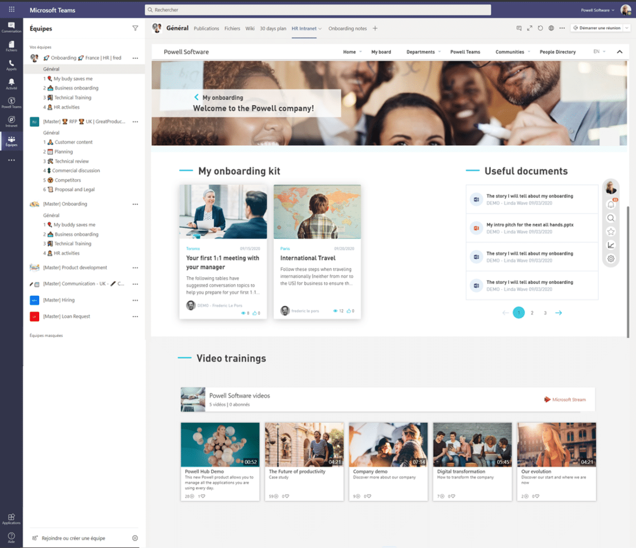
Task: Click the refresh icon in the tab toolbar
Action: tap(540, 28)
